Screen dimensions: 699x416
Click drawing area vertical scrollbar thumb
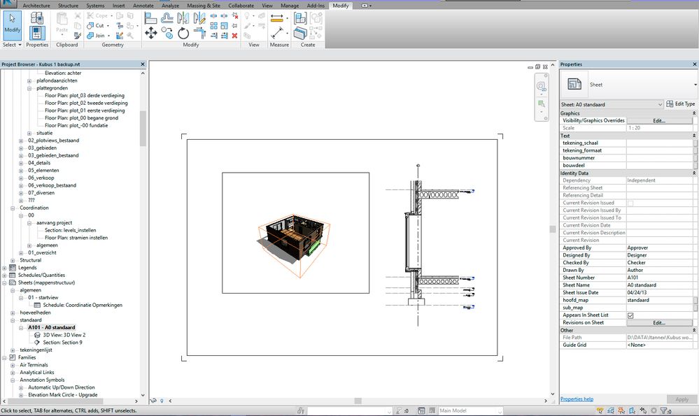[552, 229]
